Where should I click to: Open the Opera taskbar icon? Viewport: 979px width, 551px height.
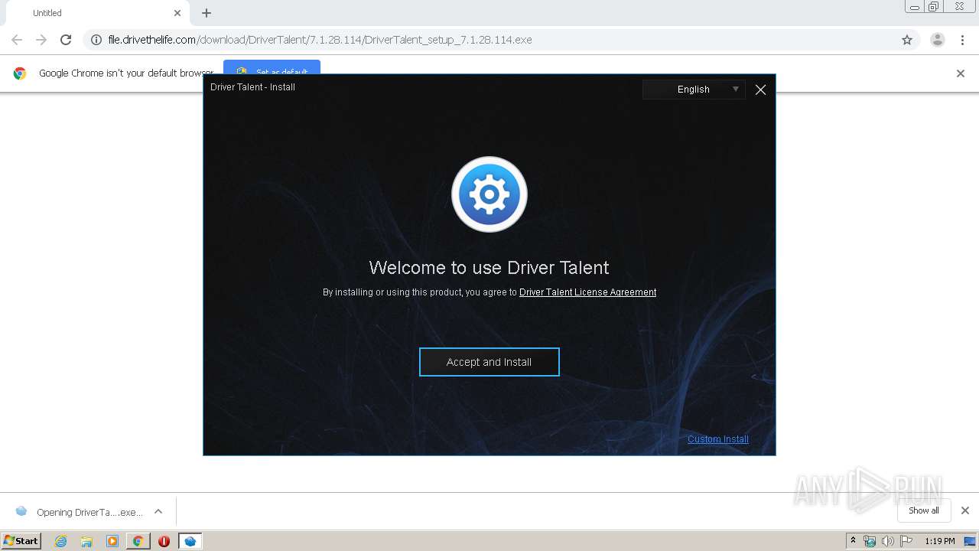164,541
